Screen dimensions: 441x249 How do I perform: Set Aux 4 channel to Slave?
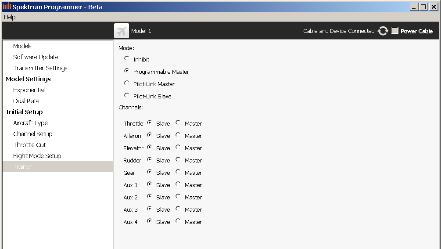click(150, 221)
